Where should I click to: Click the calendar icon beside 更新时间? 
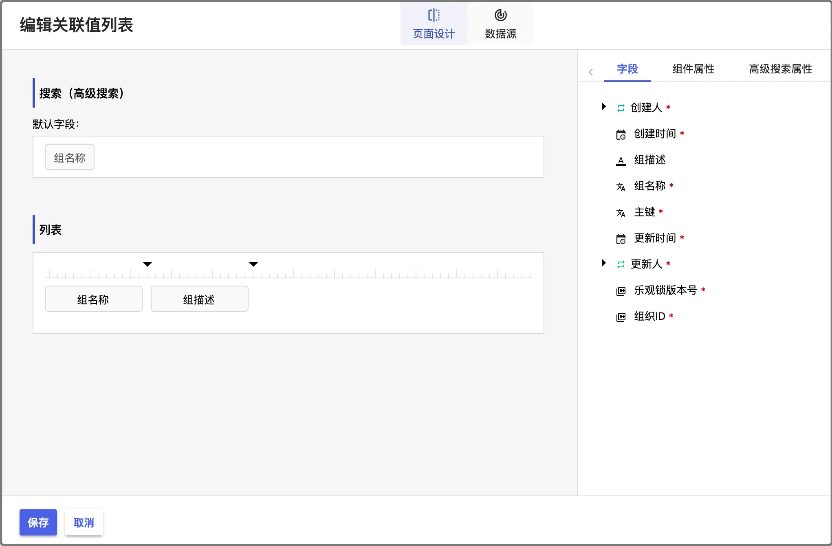click(x=621, y=239)
